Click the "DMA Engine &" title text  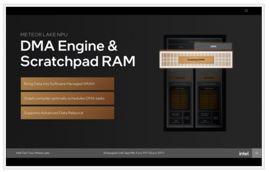click(69, 46)
